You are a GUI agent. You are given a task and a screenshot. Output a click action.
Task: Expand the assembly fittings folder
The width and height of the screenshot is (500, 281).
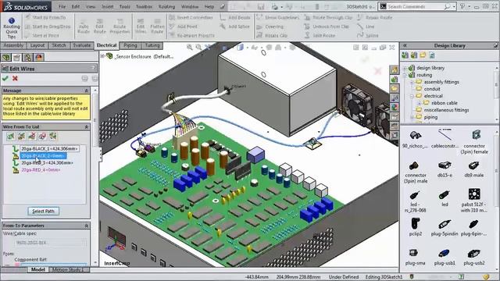coord(412,82)
